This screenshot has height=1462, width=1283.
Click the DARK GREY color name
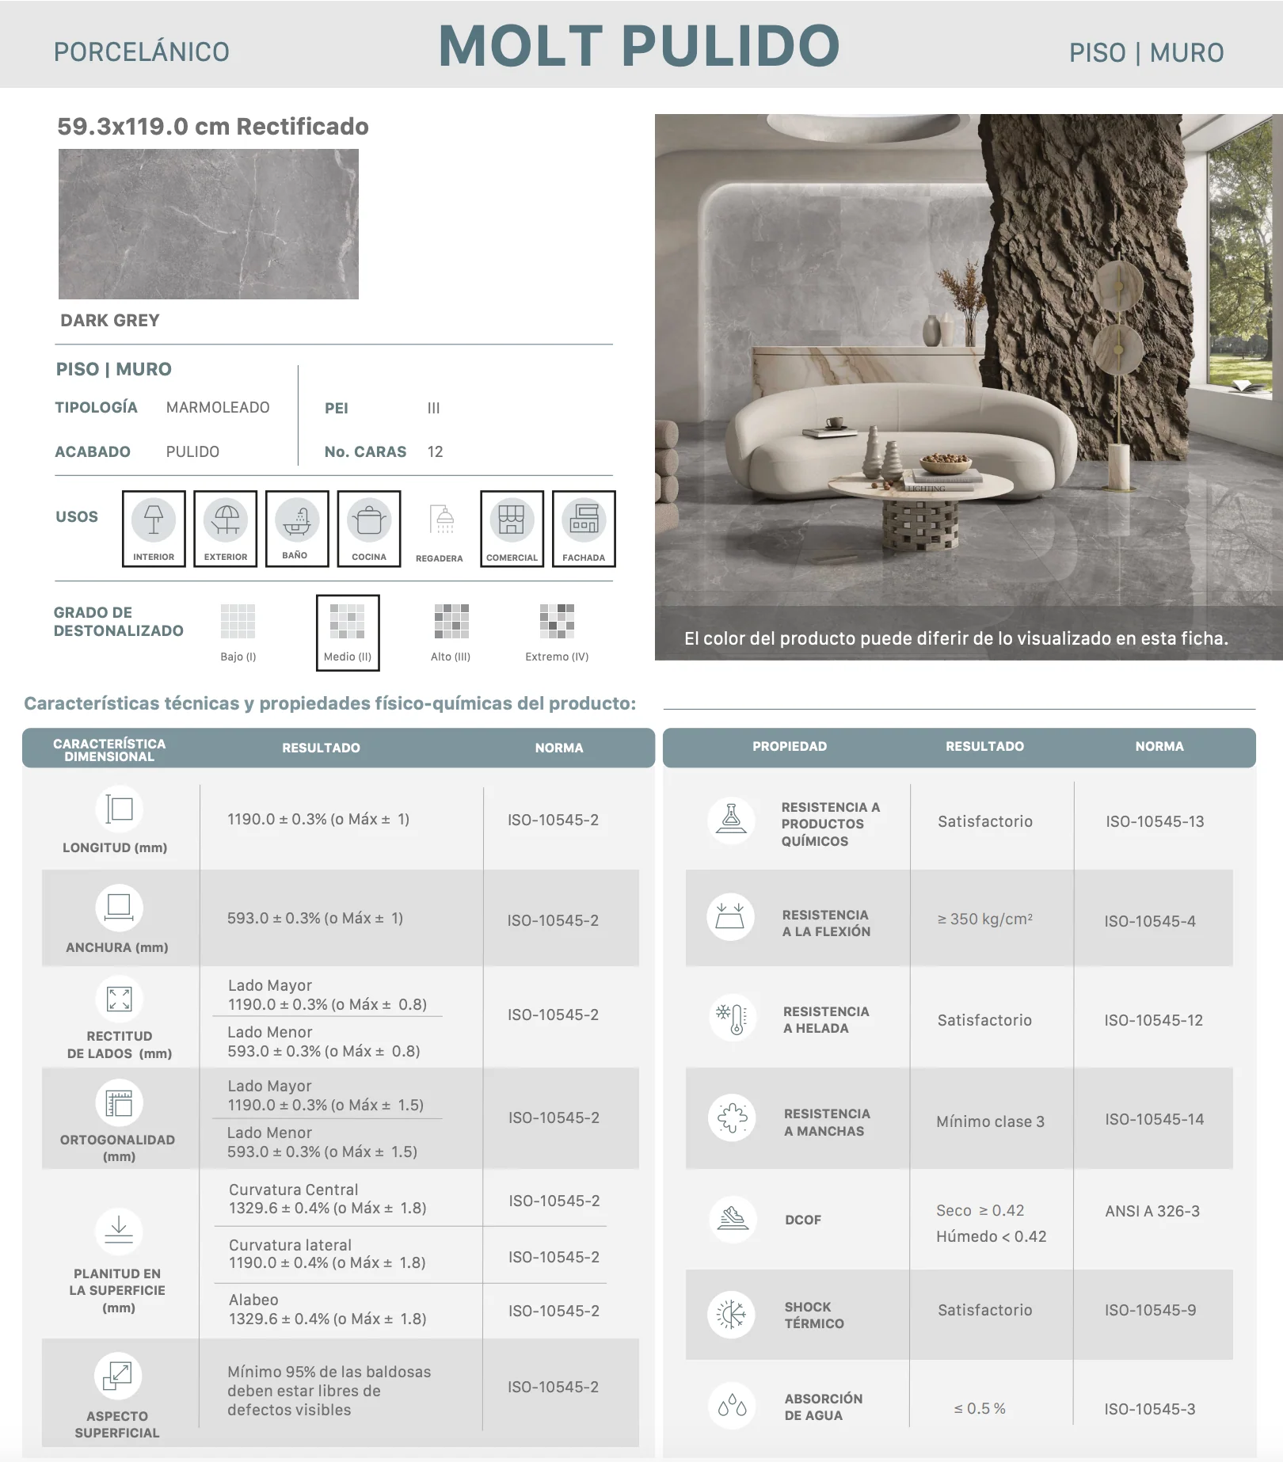tap(110, 321)
